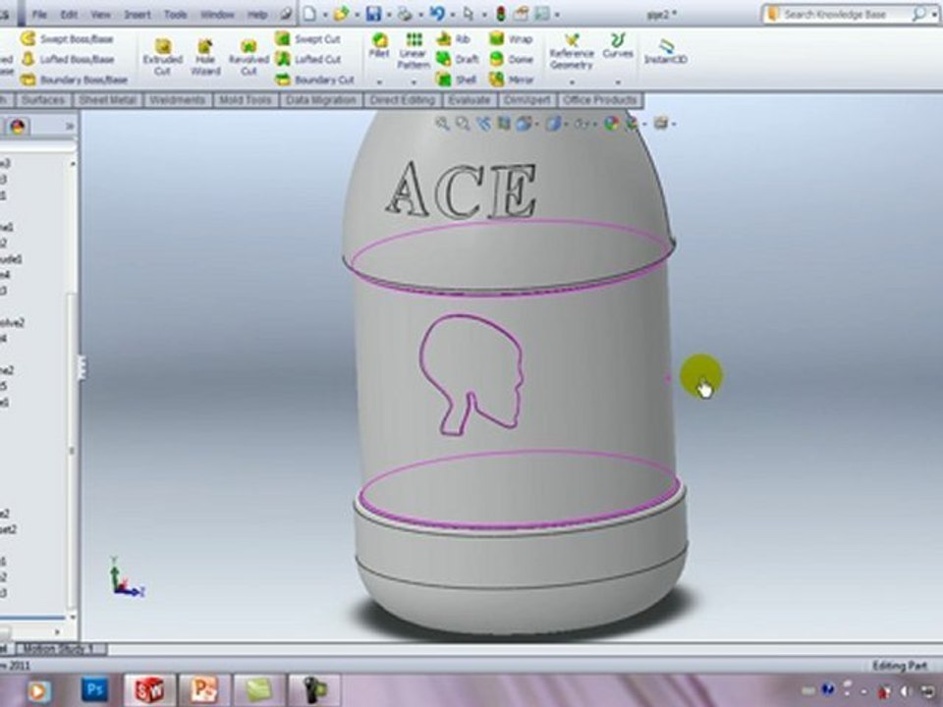Open the dropdown next to Undo
The image size is (943, 707).
coord(452,14)
